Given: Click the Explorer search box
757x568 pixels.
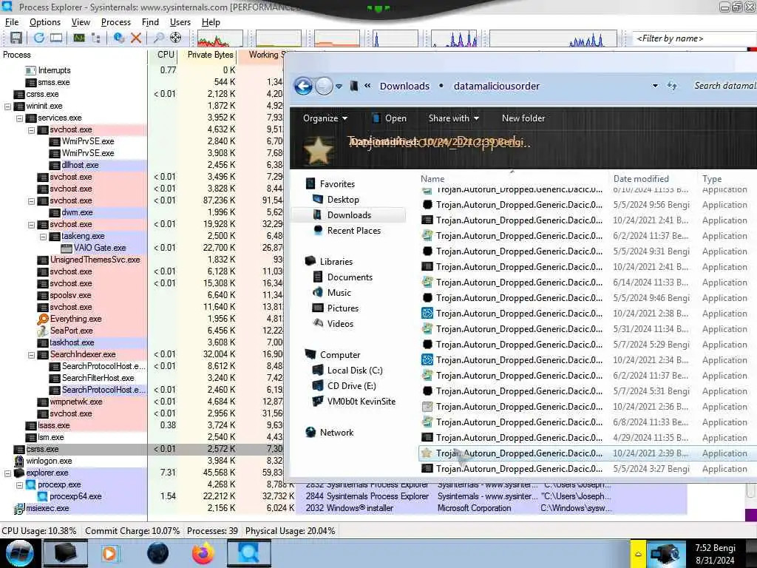Looking at the screenshot, I should [x=724, y=86].
